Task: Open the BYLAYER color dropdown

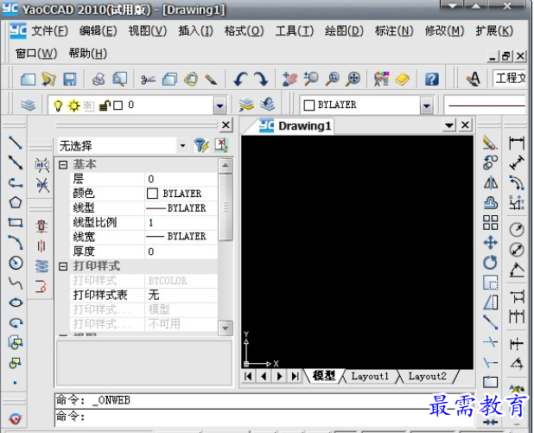Action: coord(426,105)
